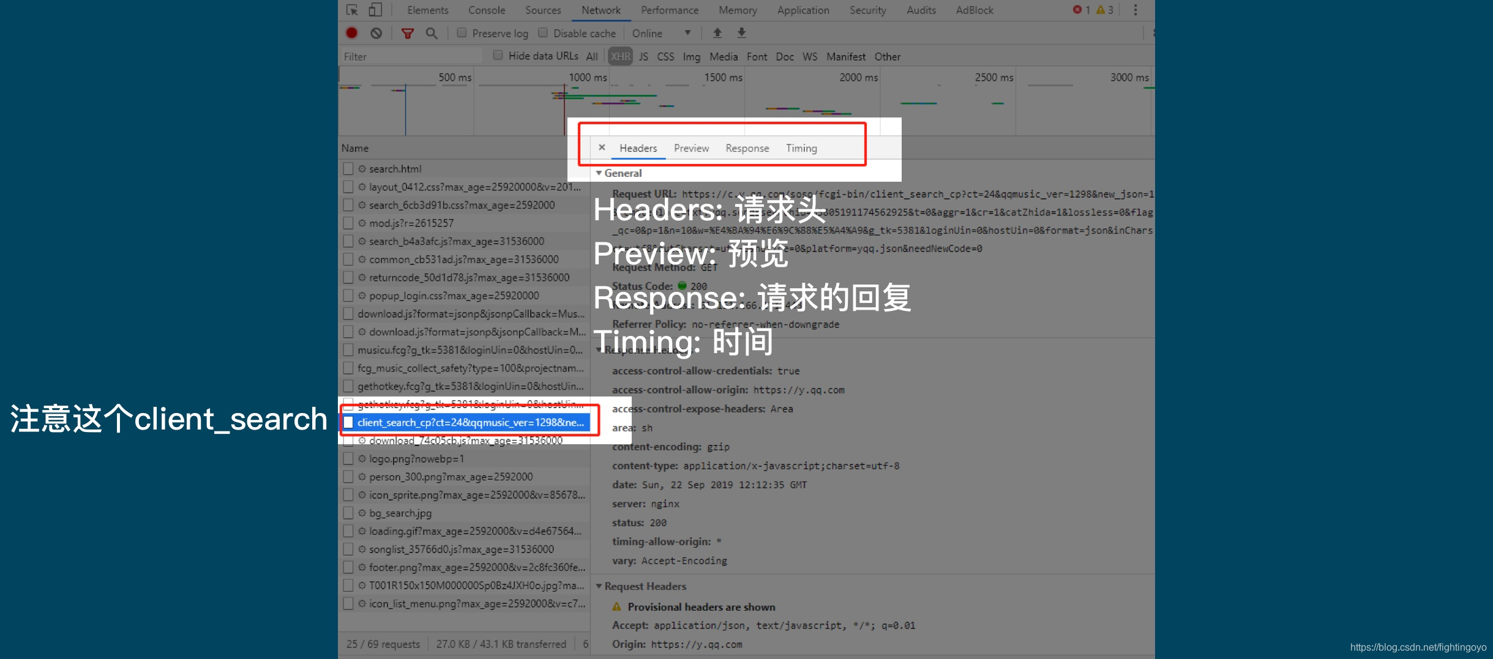Image resolution: width=1493 pixels, height=659 pixels.
Task: Open the Application tab
Action: (x=803, y=10)
